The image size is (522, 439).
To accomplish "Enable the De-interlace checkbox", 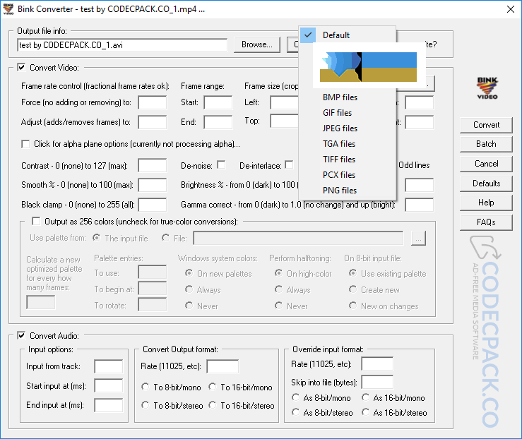I will (290, 165).
